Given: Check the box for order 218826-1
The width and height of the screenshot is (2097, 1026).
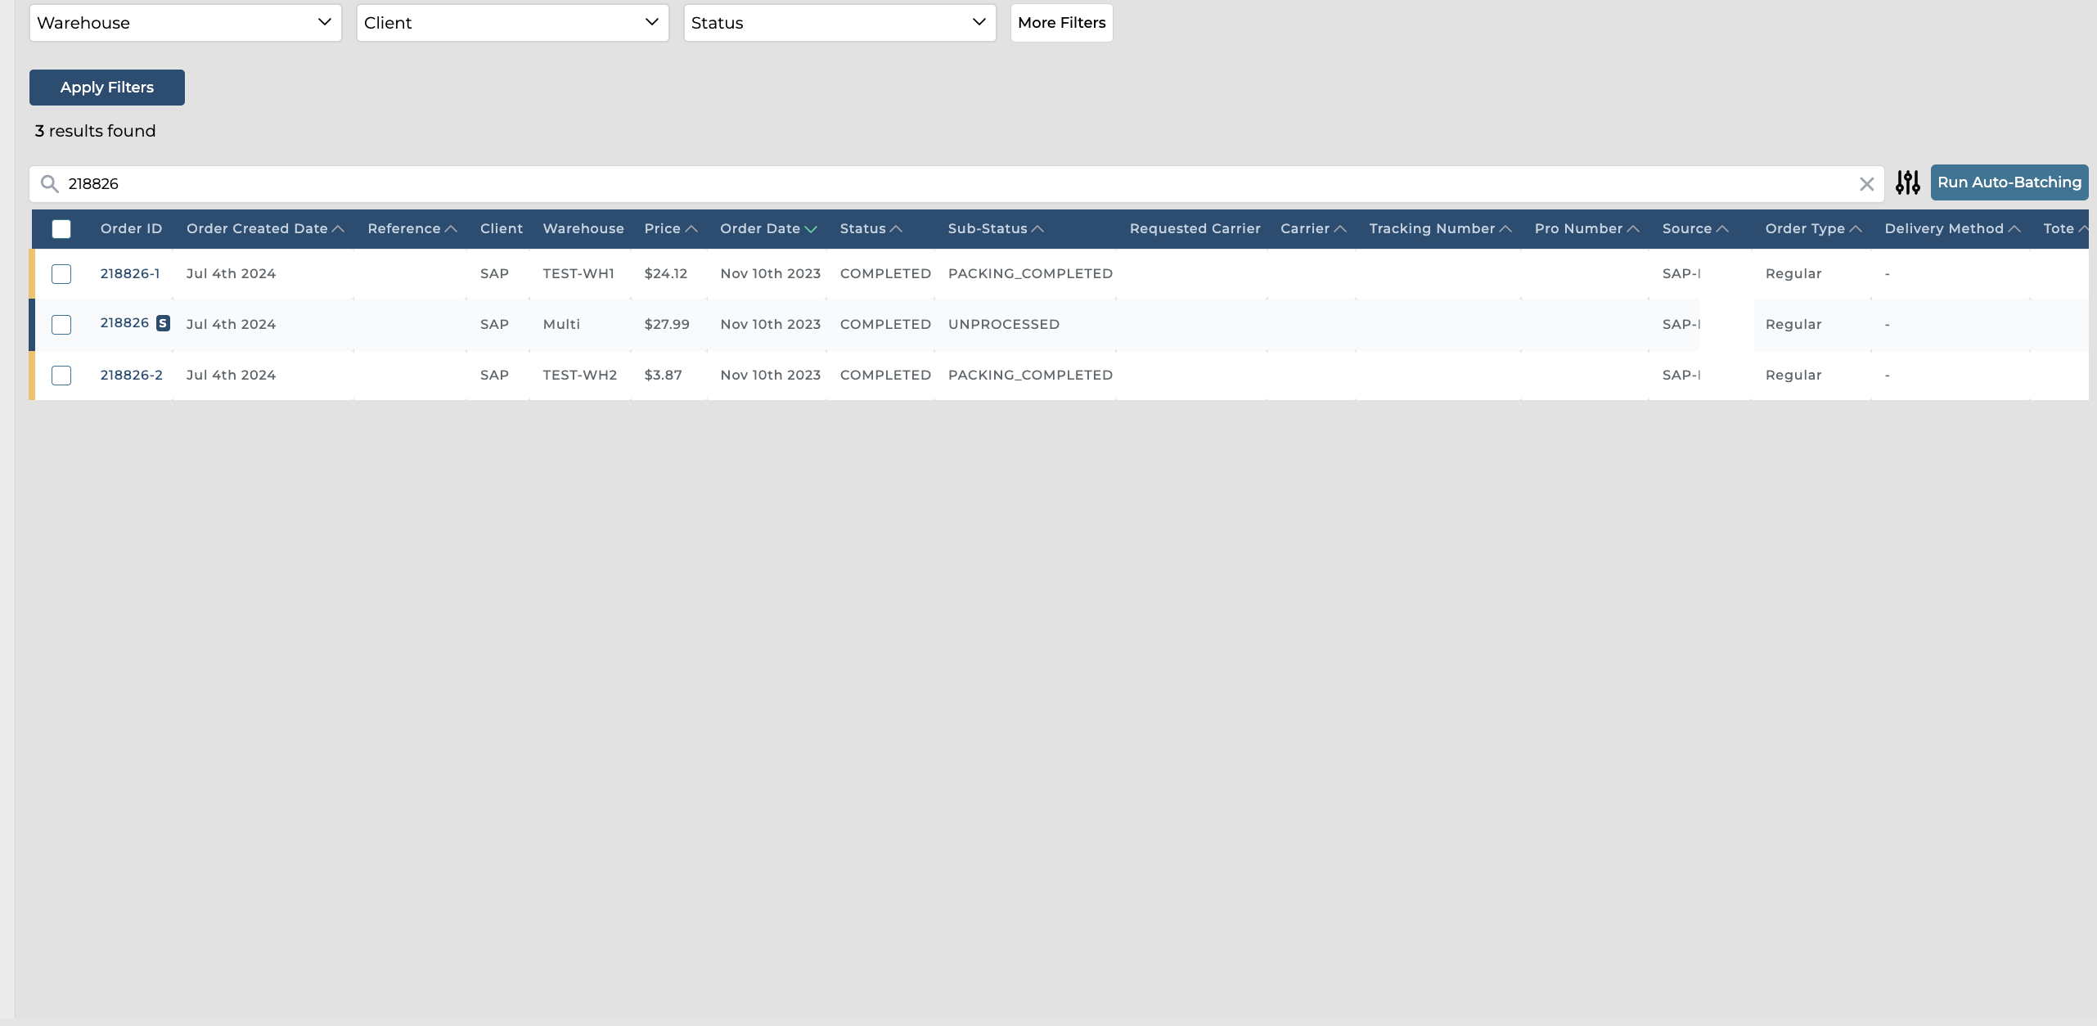Looking at the screenshot, I should 61,274.
